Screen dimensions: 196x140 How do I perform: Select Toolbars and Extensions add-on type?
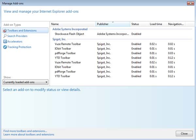coord(25,30)
